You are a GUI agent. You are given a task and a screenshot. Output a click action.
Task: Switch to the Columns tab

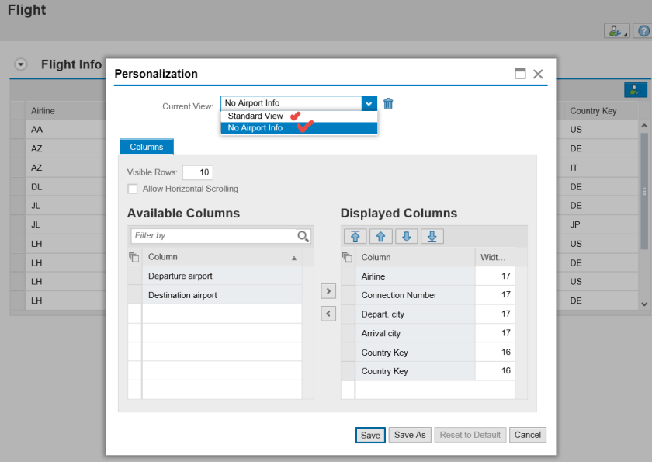click(x=147, y=147)
